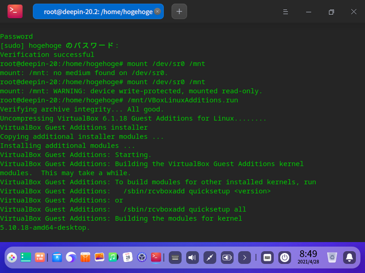Click the red terminal app icon in title bar

tap(15, 11)
